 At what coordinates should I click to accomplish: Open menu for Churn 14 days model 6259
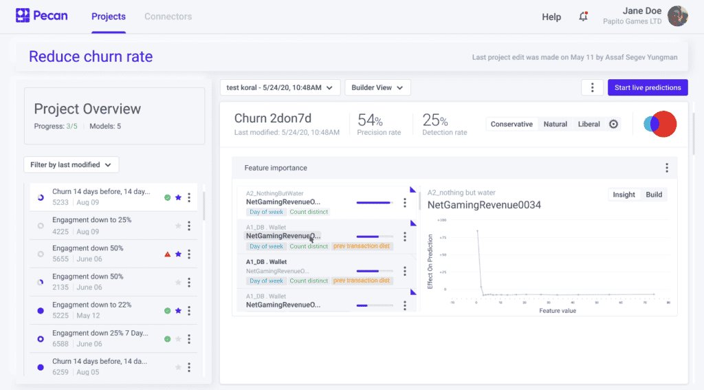(189, 367)
